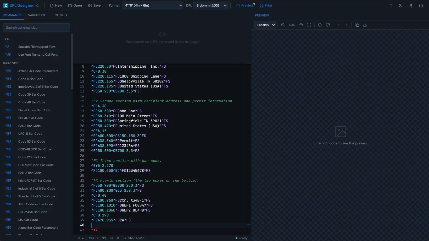Open the label format dropdown
This screenshot has height=241, width=429.
(x=152, y=5)
